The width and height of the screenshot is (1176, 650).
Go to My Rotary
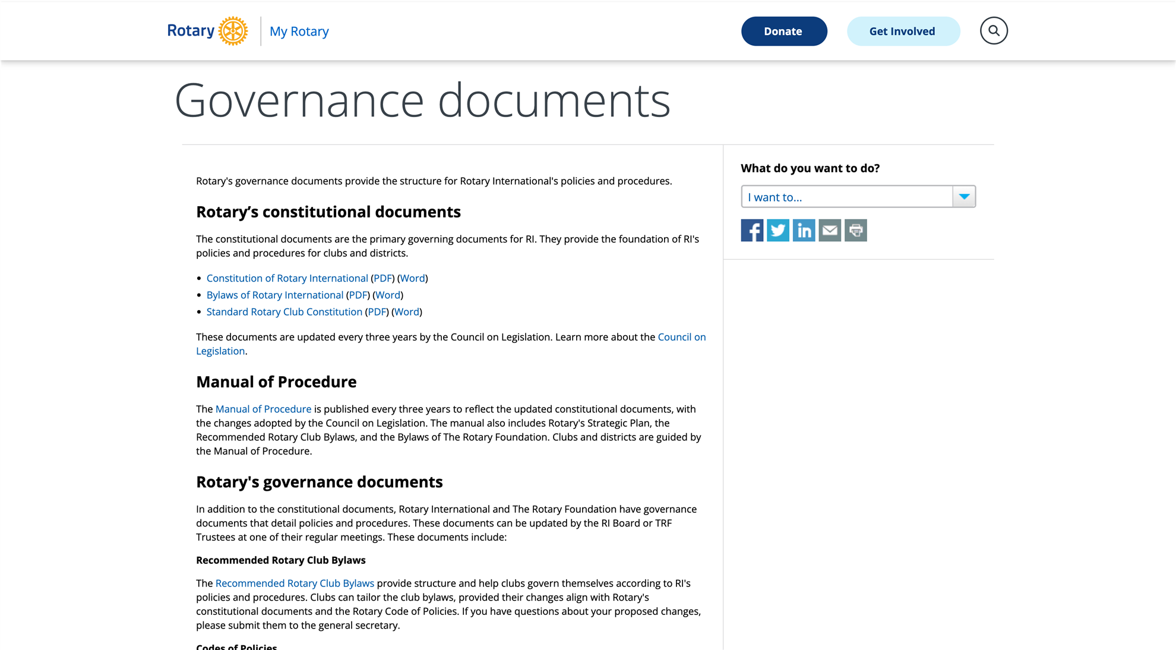[x=299, y=31]
